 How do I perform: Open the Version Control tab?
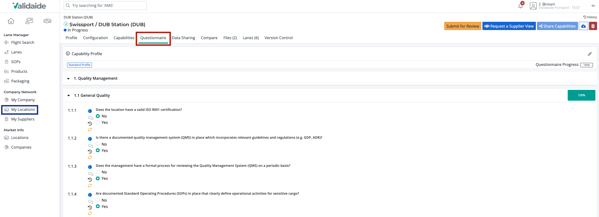coord(278,38)
